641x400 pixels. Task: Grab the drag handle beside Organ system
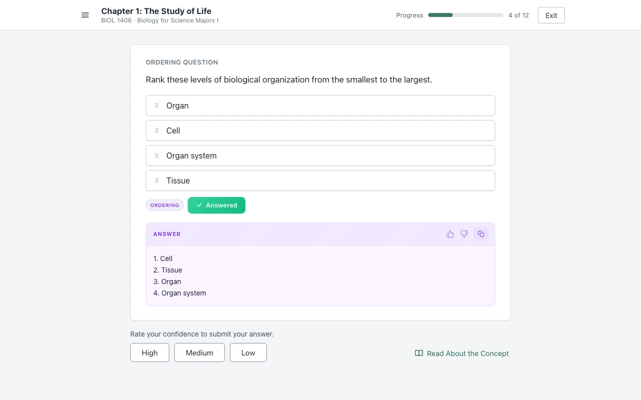coord(157,155)
